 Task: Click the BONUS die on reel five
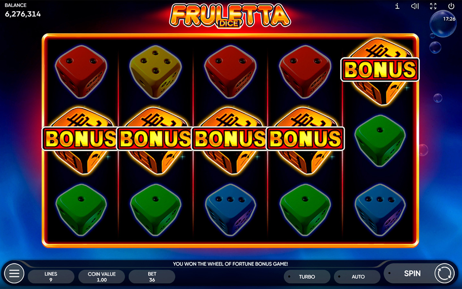[x=380, y=71]
